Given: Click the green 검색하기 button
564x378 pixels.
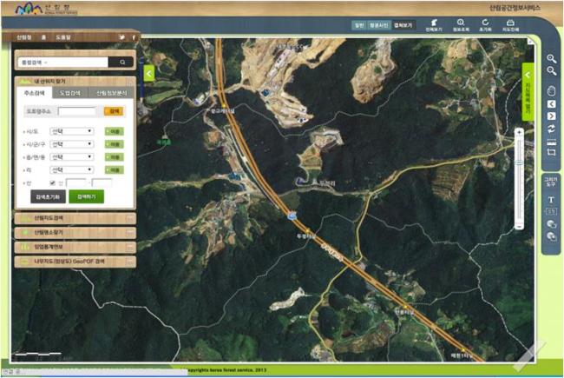Looking at the screenshot, I should pos(86,196).
